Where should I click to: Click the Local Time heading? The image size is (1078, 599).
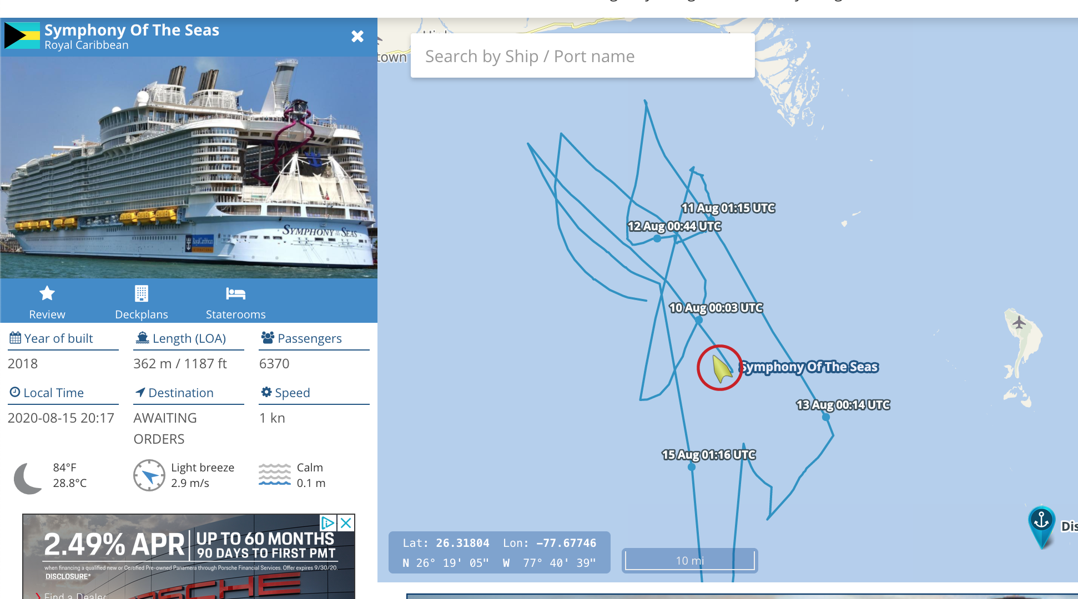click(x=54, y=393)
